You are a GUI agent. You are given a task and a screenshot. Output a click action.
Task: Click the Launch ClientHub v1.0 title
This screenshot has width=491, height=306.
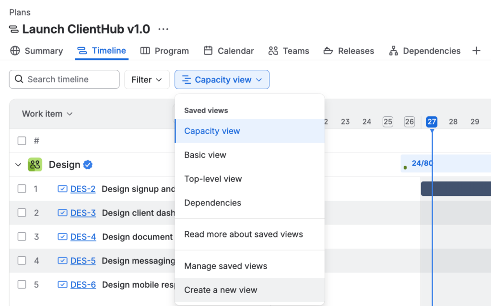(x=86, y=29)
